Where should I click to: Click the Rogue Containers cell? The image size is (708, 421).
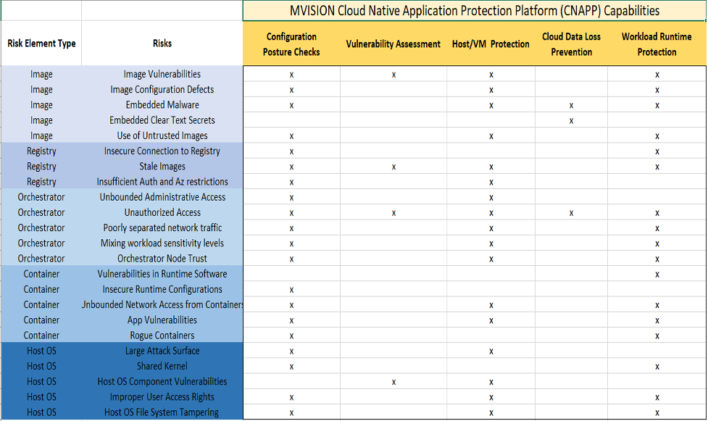[162, 335]
